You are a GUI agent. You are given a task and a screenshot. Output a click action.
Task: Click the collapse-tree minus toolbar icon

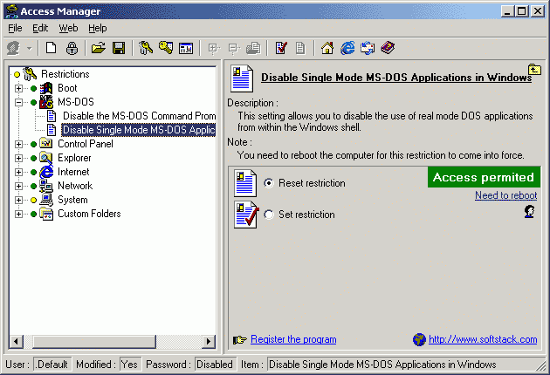pyautogui.click(x=234, y=48)
